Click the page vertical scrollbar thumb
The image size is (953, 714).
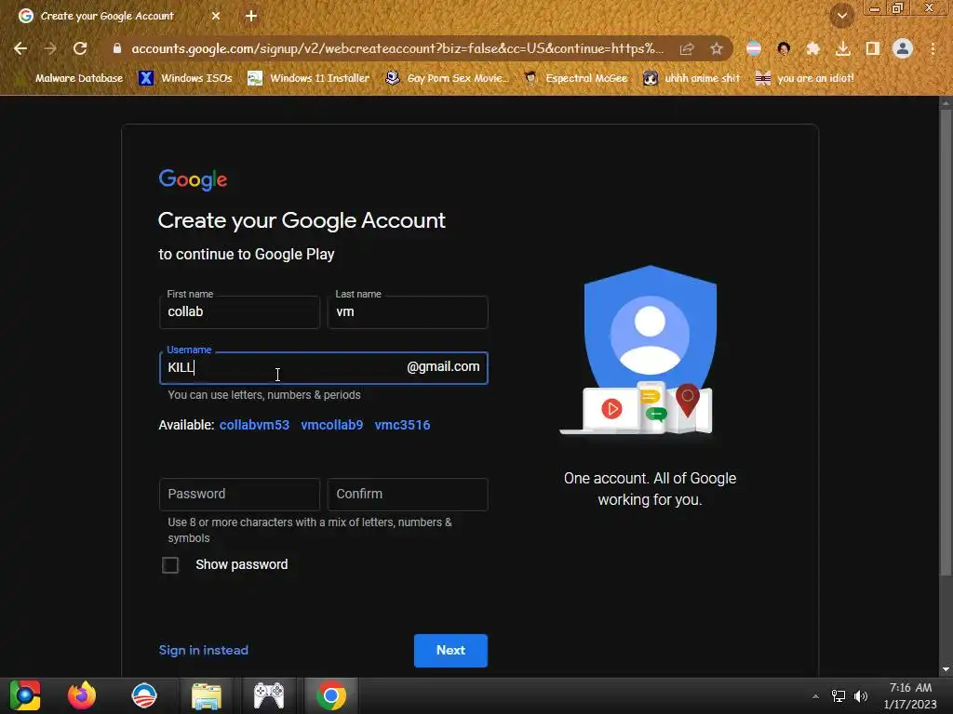pyautogui.click(x=946, y=343)
